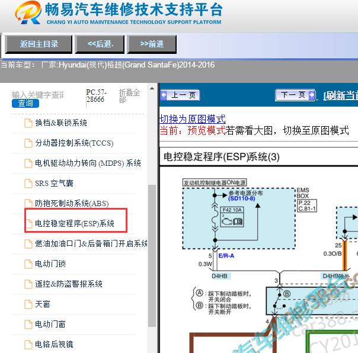Open 上一页 previous page button
This screenshot has height=353, width=358.
[180, 95]
